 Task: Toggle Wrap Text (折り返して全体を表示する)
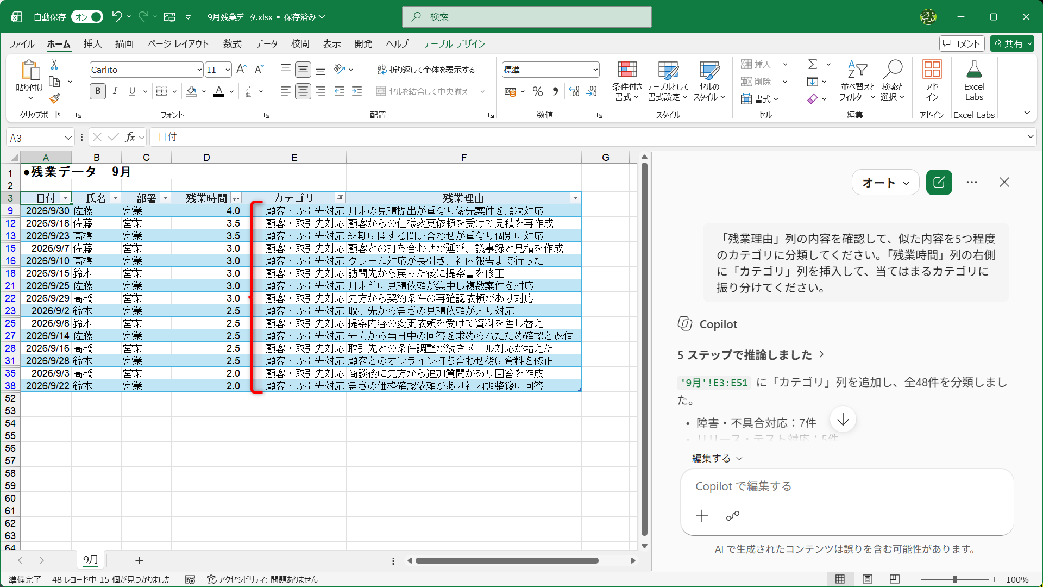coord(426,70)
